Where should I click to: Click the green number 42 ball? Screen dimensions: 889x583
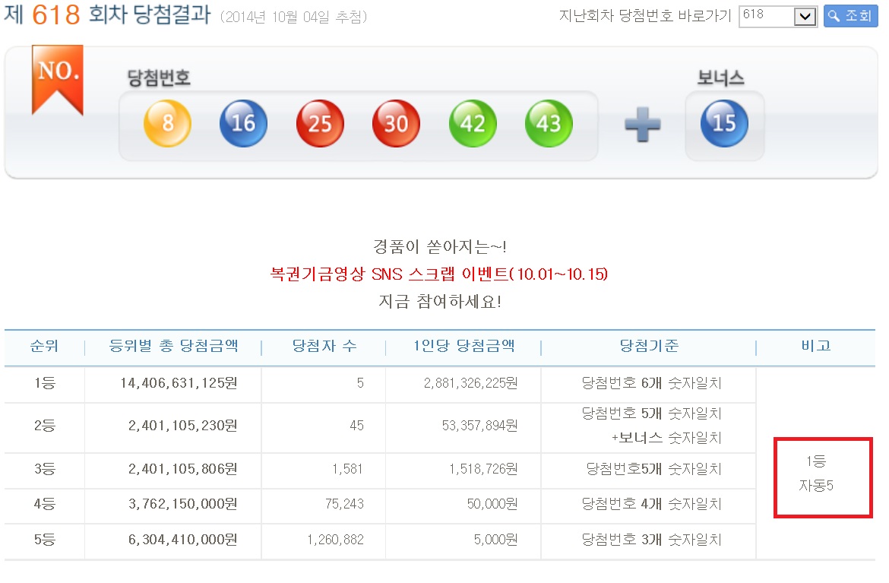473,123
